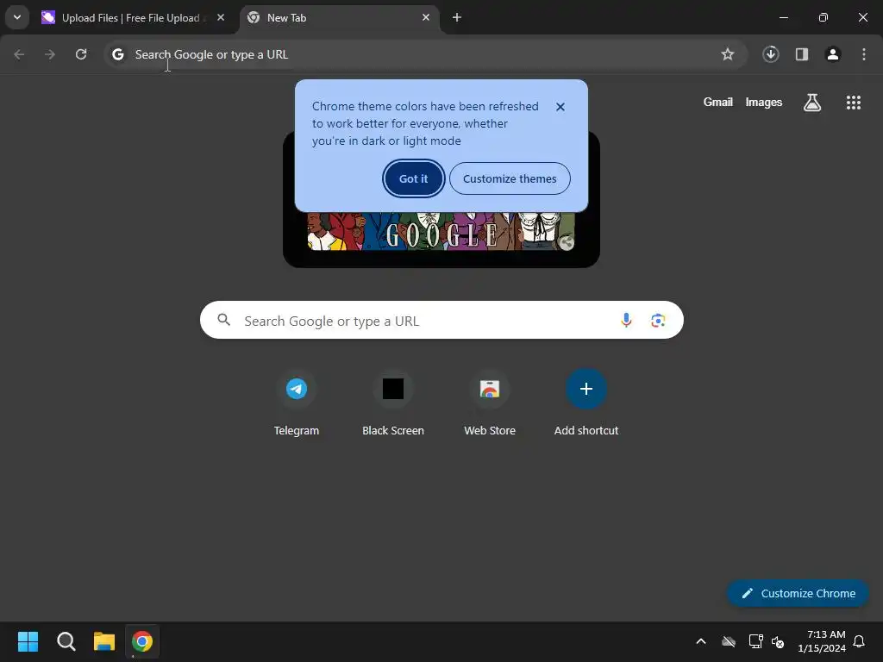883x662 pixels.
Task: Share the Google doodle
Action: 567,242
